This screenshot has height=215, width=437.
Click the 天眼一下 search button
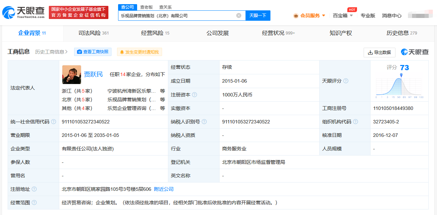(x=258, y=16)
